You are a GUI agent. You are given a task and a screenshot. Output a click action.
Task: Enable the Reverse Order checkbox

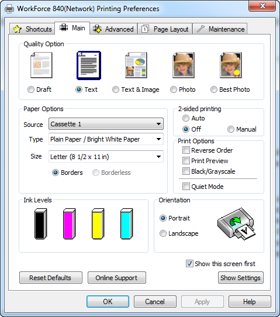[186, 150]
